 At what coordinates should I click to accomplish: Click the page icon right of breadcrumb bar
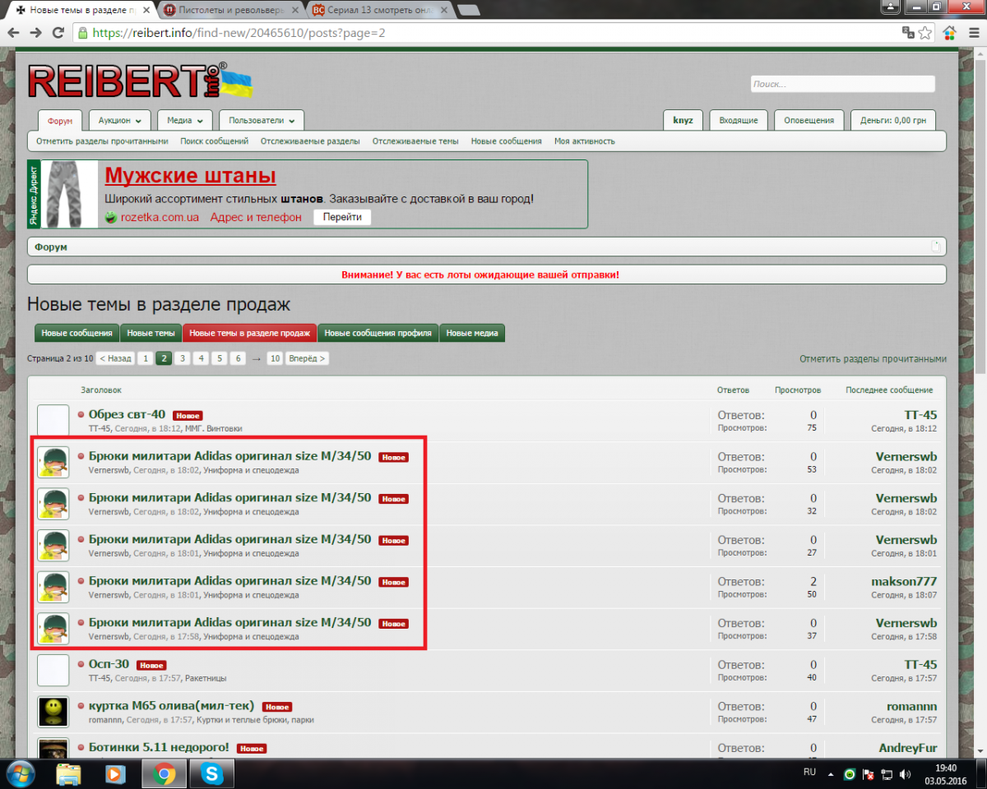tap(935, 247)
